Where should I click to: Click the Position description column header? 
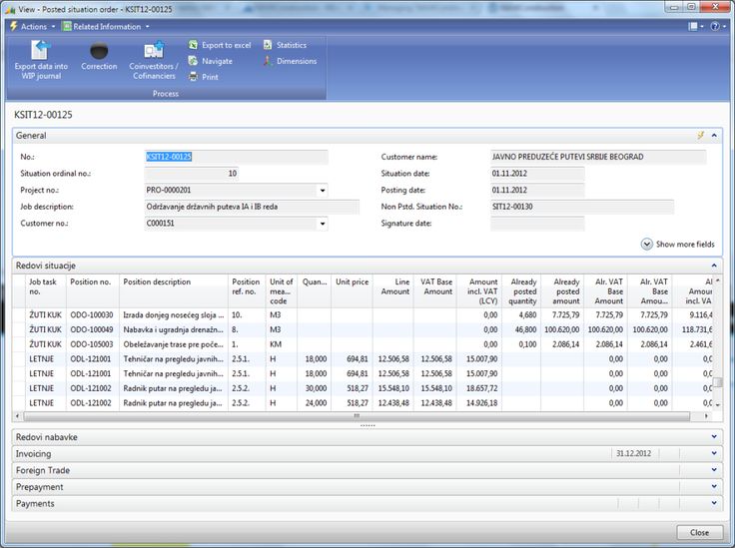click(174, 290)
